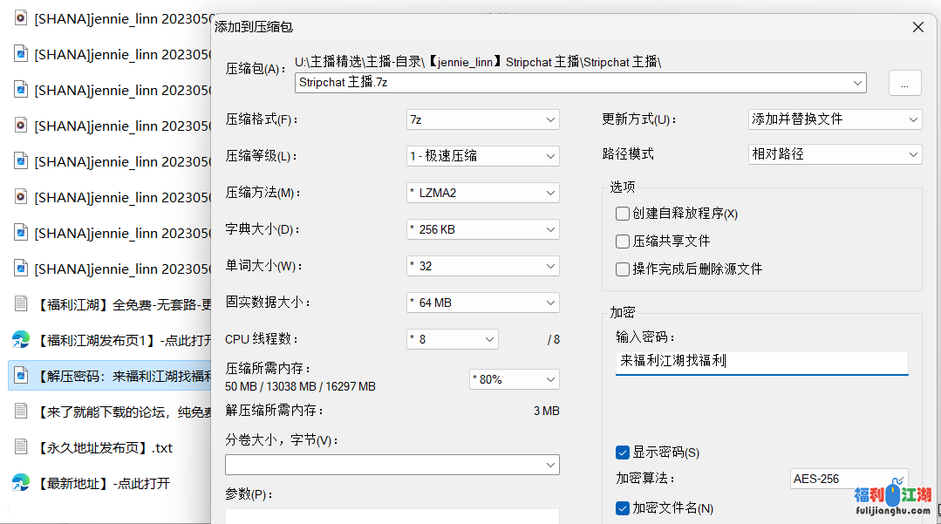The image size is (941, 524).
Task: Open the 字典大小 dropdown showing 256 KB
Action: [x=482, y=229]
